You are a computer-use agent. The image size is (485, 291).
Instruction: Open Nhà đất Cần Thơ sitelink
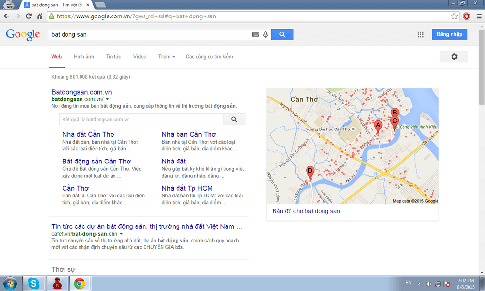point(88,134)
